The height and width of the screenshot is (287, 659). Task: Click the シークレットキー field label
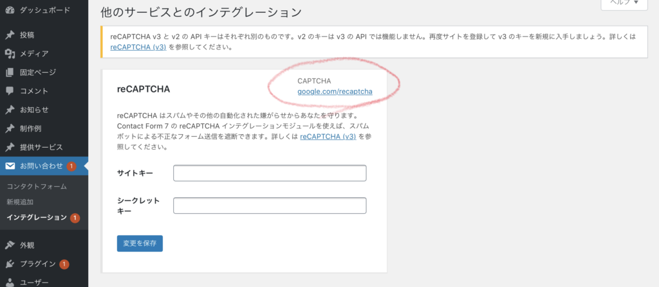138,205
